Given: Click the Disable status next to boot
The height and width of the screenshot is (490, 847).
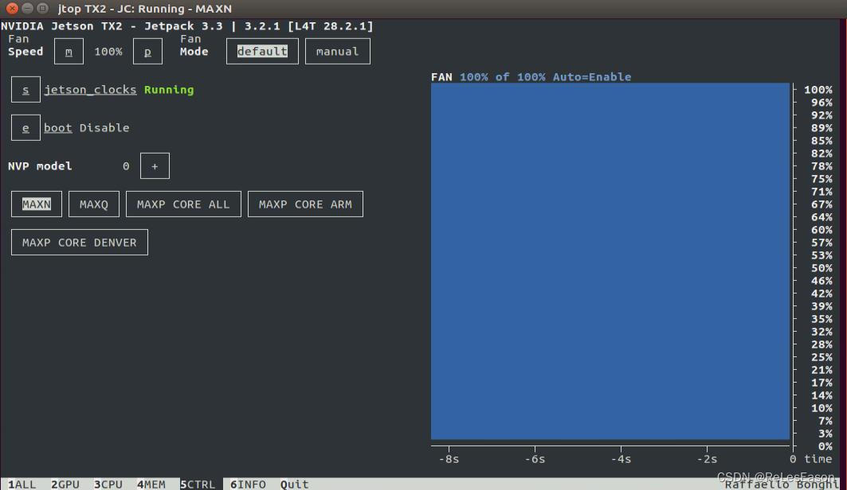Looking at the screenshot, I should pos(104,128).
